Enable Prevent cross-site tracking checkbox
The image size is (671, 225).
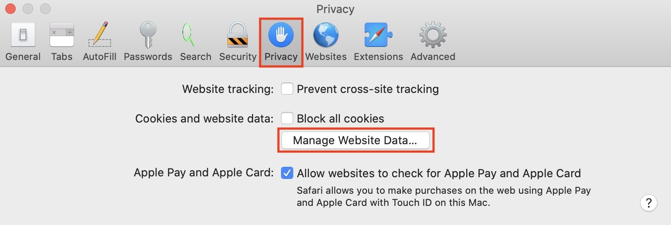[287, 89]
